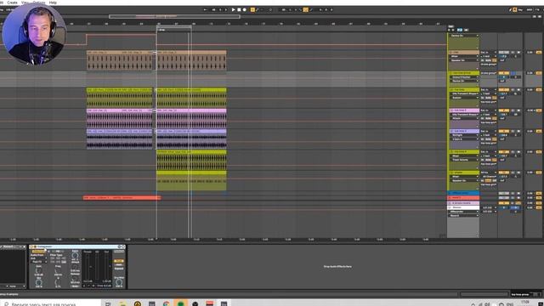Open the Post FX tap point dropdown
Screen dimensions: 544x306
(38, 262)
